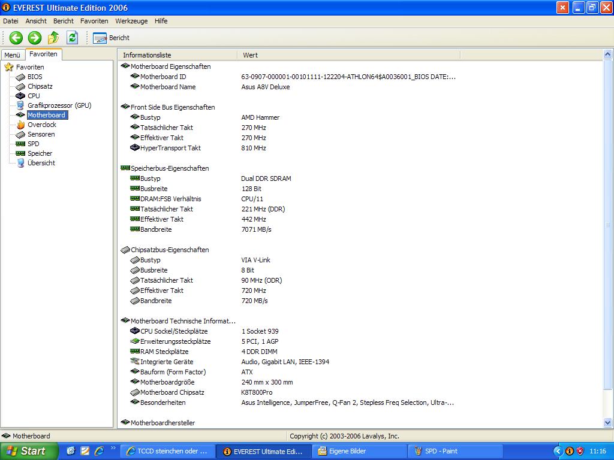Click the vertical scrollbar up arrow

coord(608,55)
